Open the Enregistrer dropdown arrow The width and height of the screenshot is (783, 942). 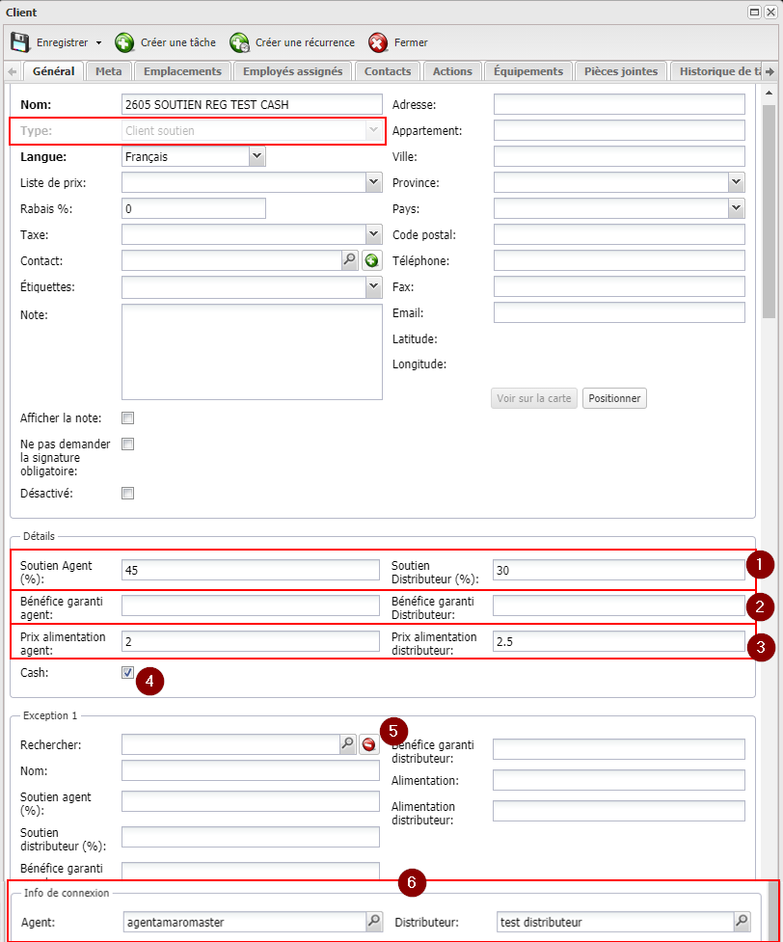98,43
